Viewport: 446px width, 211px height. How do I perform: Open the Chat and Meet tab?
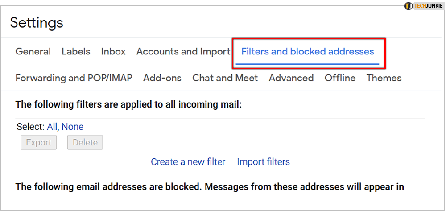click(x=225, y=78)
